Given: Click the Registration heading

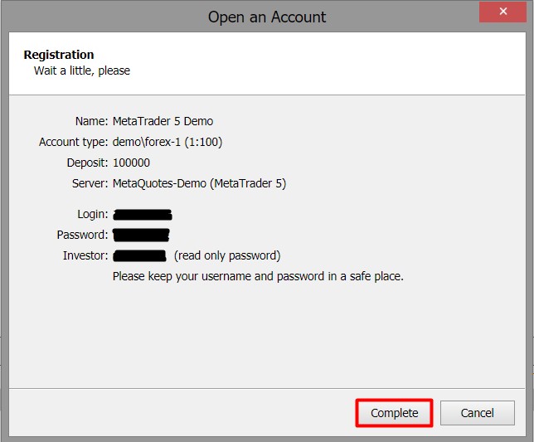Looking at the screenshot, I should click(x=59, y=55).
